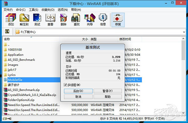Click the Add (添加) toolbar icon
The height and width of the screenshot is (123, 188).
11,19
